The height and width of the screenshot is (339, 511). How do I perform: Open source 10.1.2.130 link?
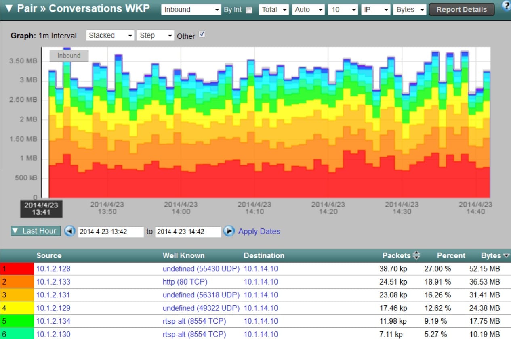point(53,334)
